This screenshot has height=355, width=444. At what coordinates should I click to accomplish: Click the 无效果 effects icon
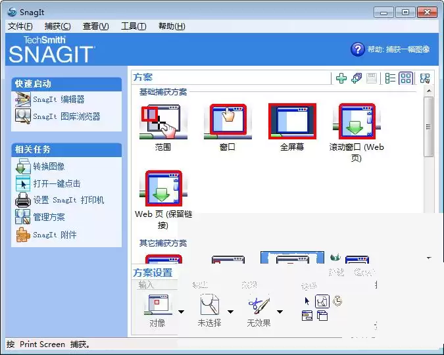(259, 305)
